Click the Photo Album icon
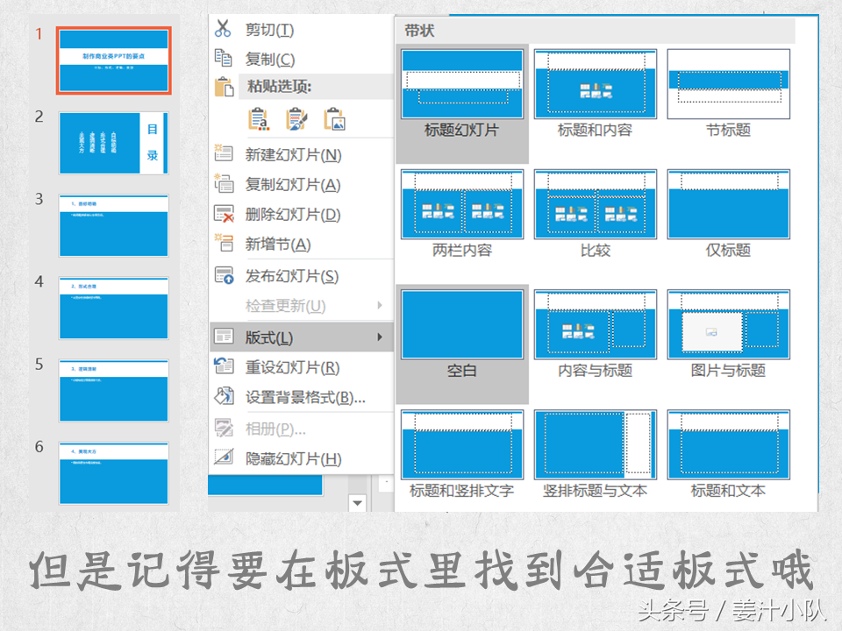The width and height of the screenshot is (842, 631). point(224,429)
